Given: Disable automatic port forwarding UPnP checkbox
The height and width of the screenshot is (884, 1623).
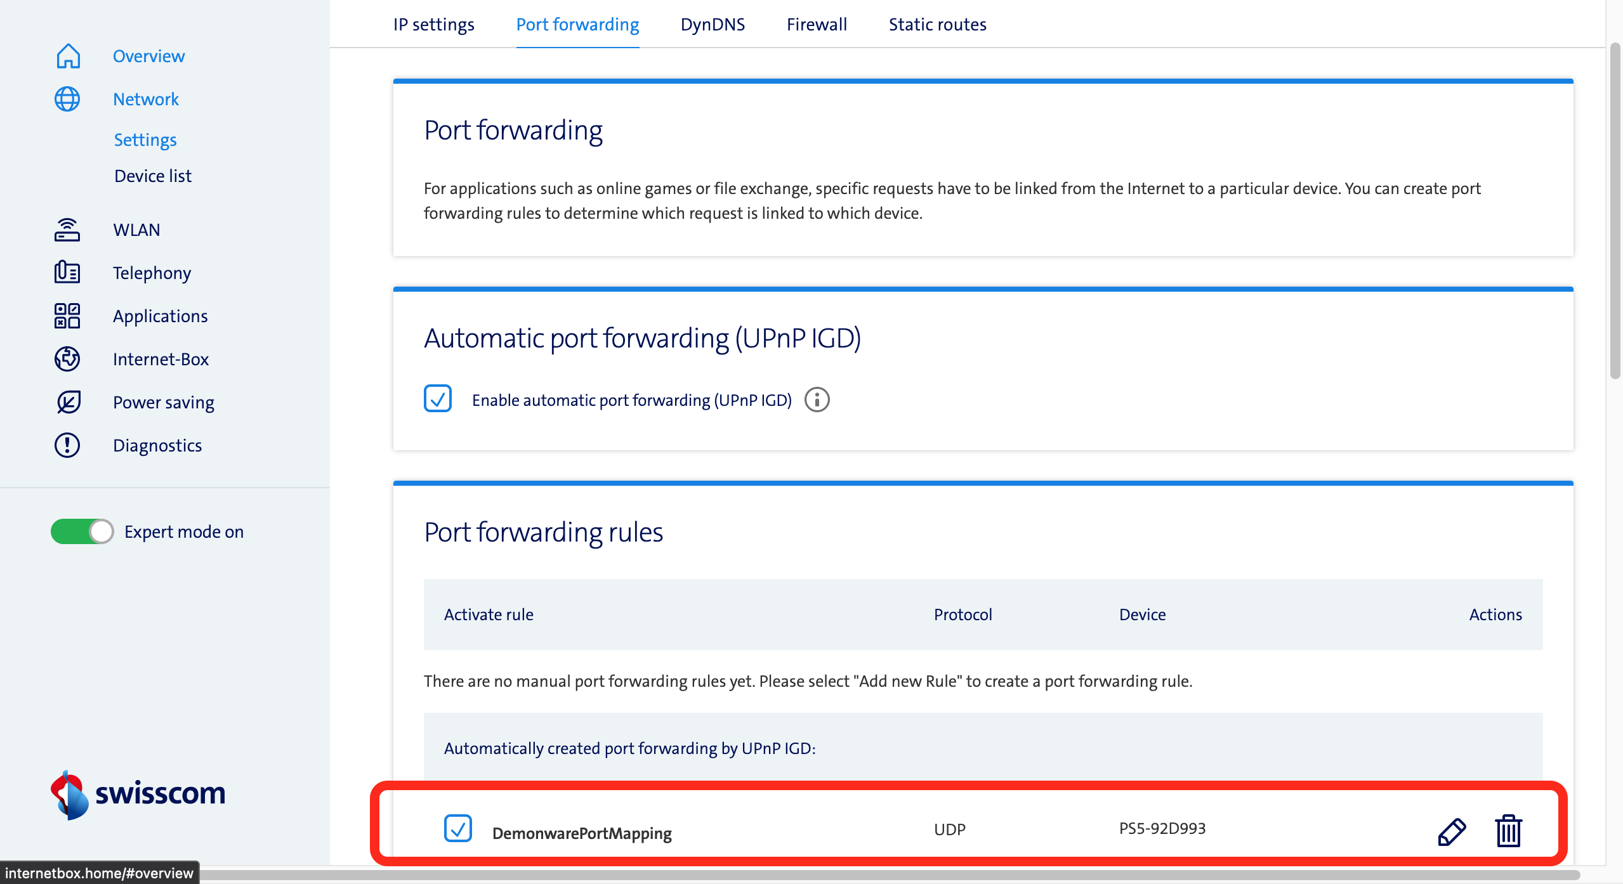Looking at the screenshot, I should pyautogui.click(x=438, y=399).
